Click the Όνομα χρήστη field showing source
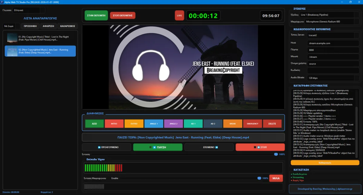 (x=333, y=64)
